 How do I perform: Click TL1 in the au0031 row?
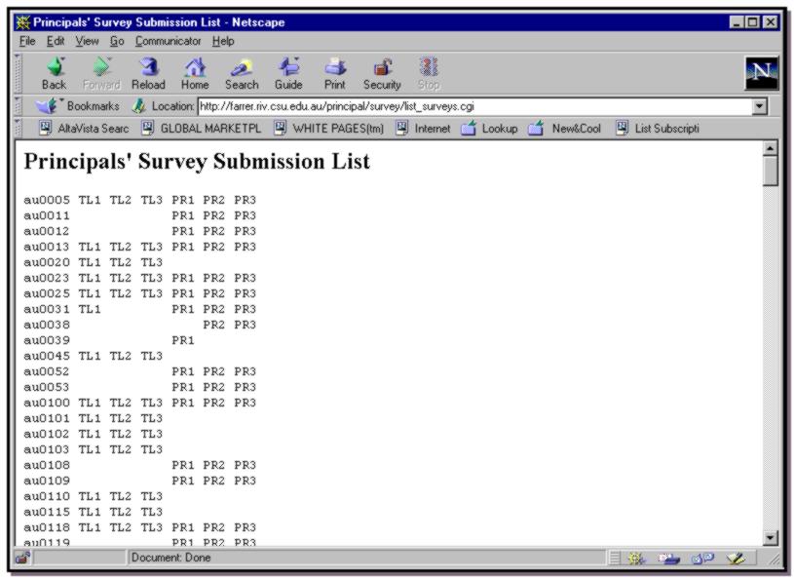tap(90, 309)
